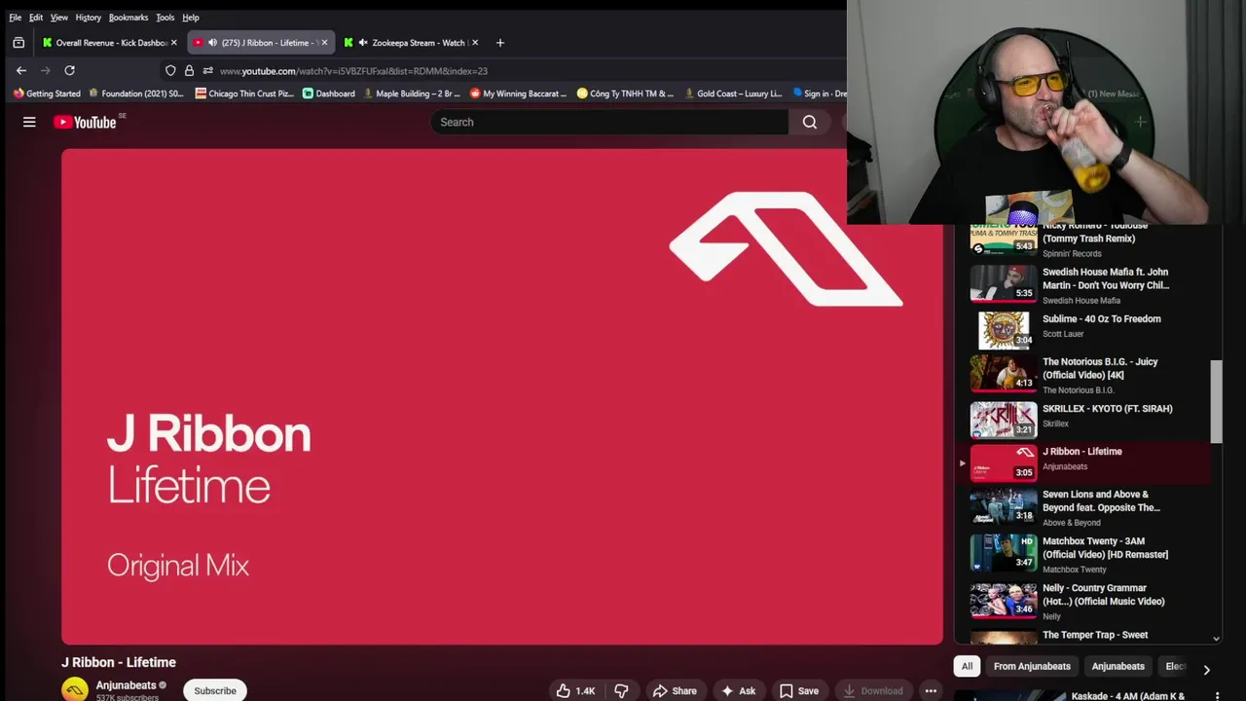The width and height of the screenshot is (1246, 701).
Task: Click the main video player
Action: tap(502, 396)
